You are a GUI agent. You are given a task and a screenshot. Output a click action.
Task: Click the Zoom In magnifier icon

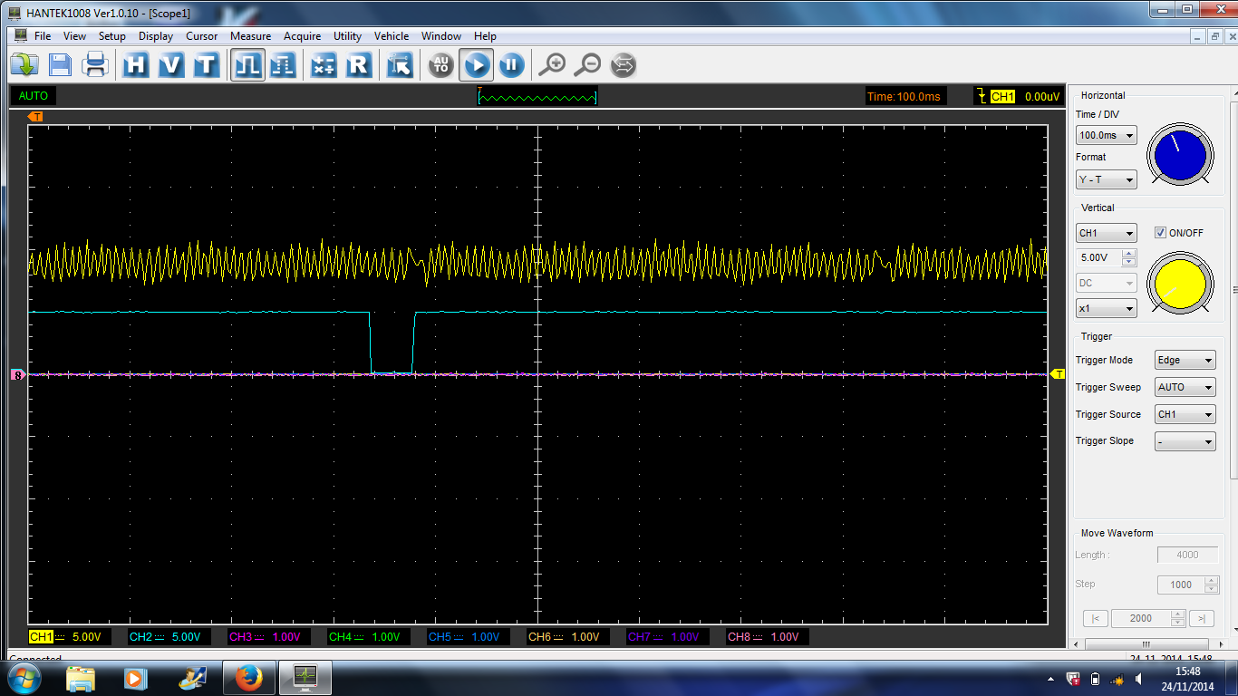click(x=554, y=64)
